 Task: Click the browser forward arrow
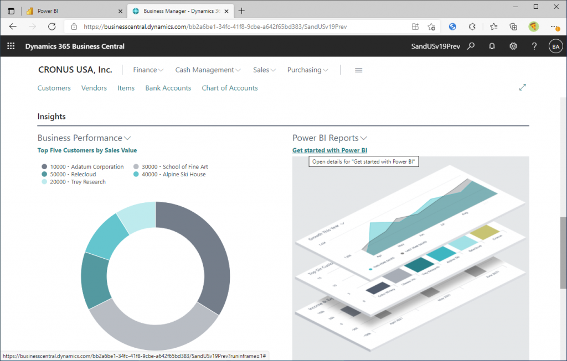(33, 27)
